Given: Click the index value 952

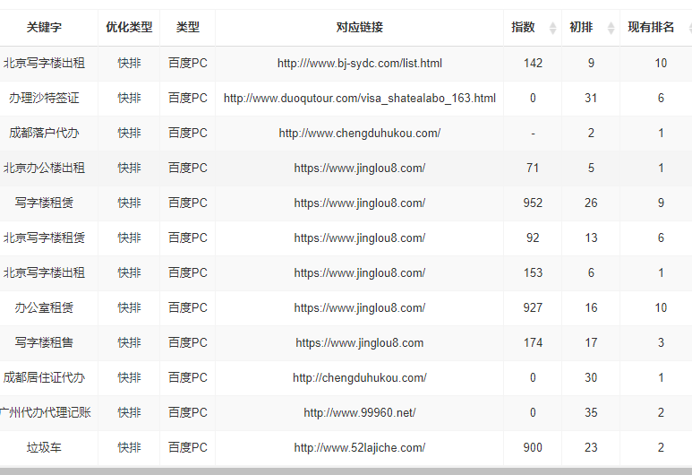Looking at the screenshot, I should tap(533, 203).
